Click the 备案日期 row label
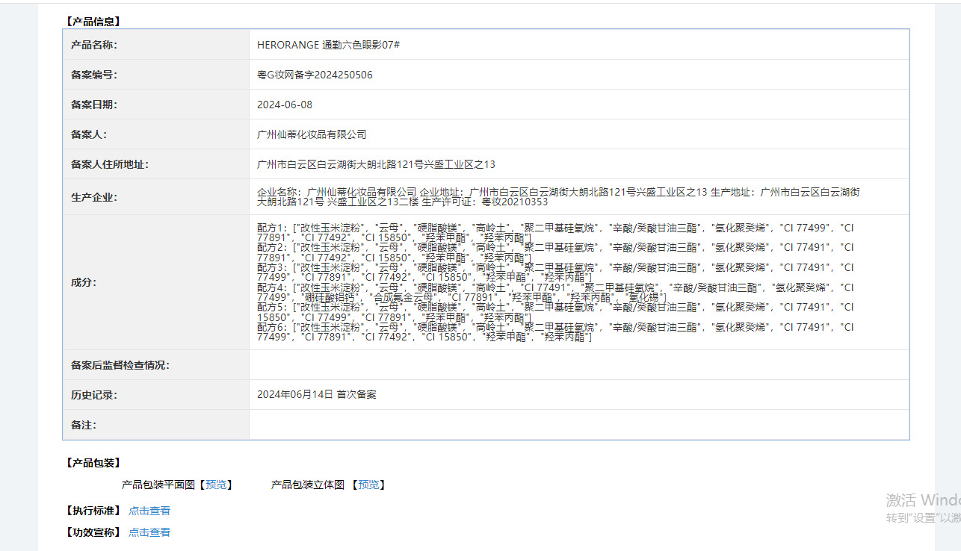Viewport: 961px width, 551px height. [x=94, y=105]
